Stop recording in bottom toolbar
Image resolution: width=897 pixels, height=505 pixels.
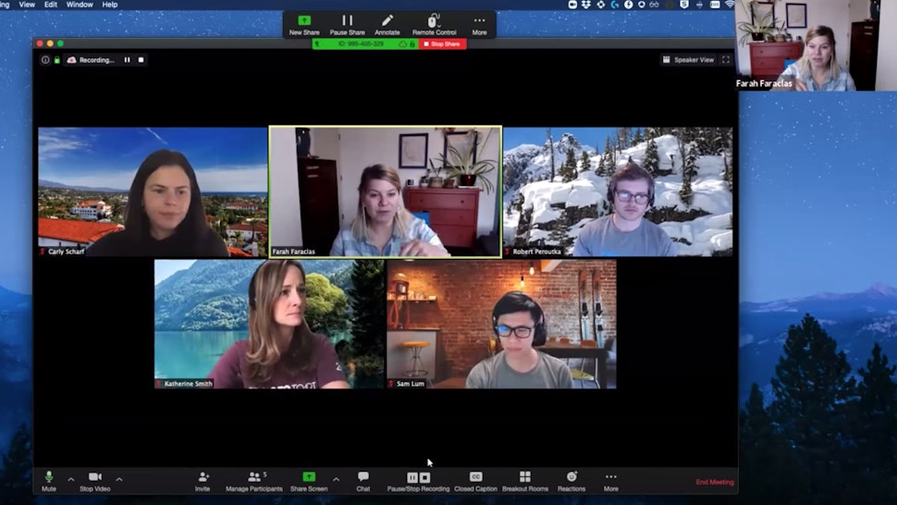point(424,477)
